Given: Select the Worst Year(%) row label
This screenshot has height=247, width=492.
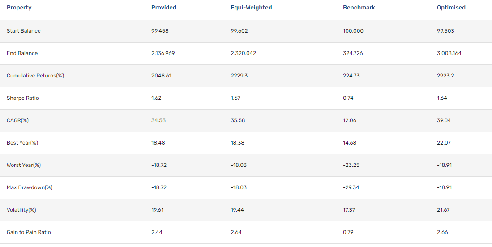Looking at the screenshot, I should [24, 165].
